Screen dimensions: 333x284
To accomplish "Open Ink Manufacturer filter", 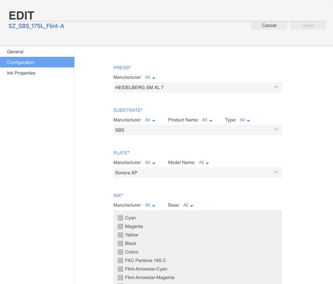I will 150,205.
